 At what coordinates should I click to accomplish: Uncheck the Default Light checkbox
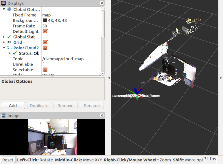point(45,31)
